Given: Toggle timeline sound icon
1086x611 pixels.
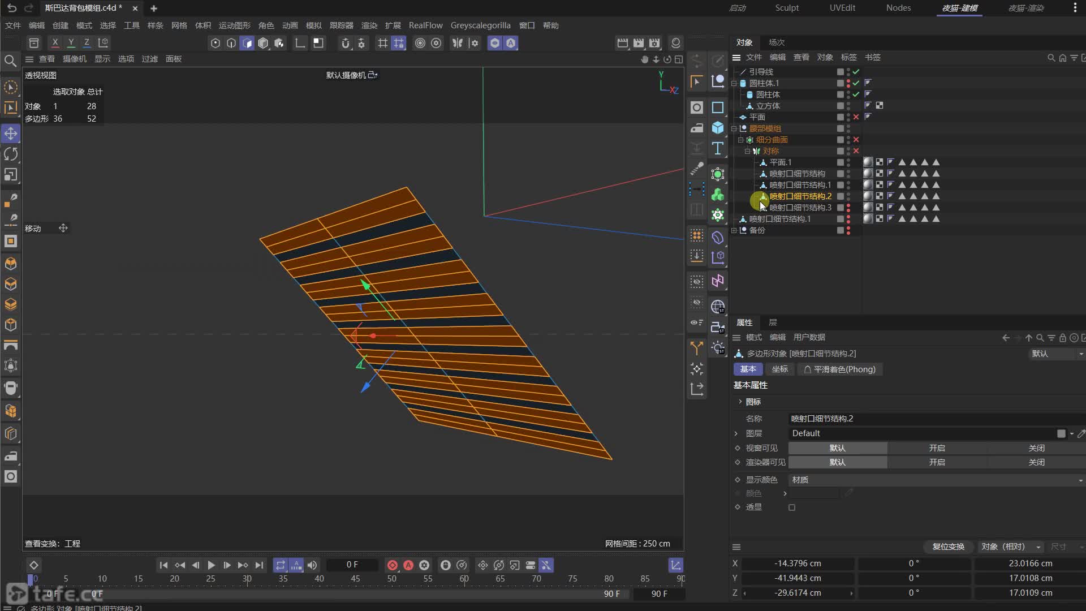Looking at the screenshot, I should pos(312,565).
